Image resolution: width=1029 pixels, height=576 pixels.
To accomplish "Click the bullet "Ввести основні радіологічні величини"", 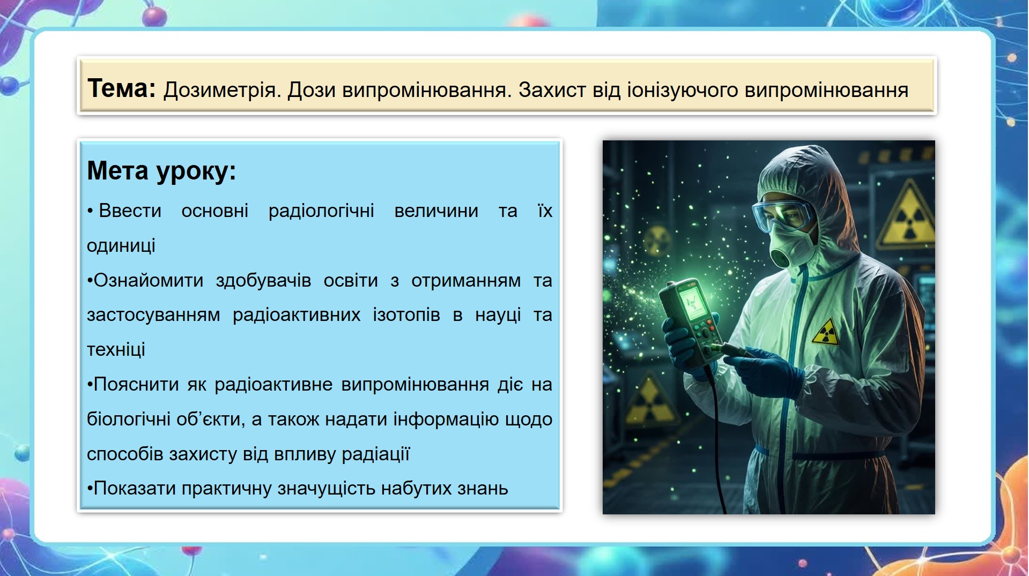I will (320, 228).
